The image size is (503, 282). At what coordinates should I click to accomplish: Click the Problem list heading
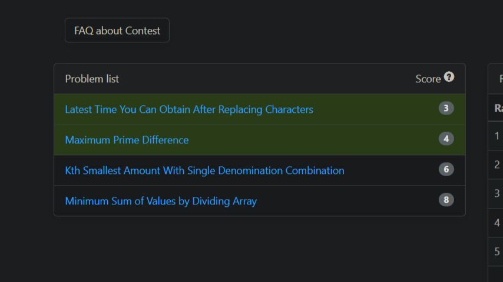coord(92,79)
